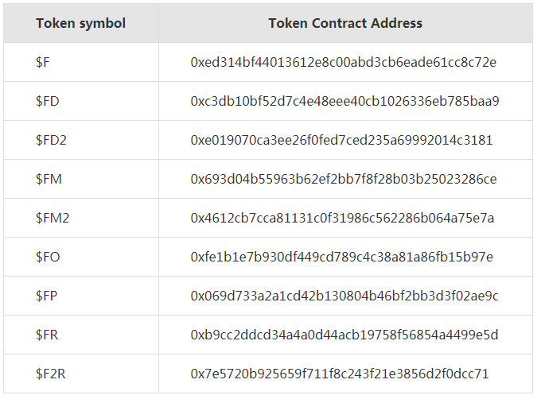The height and width of the screenshot is (399, 541).
Task: Select the $F2R token symbol cell
Action: (x=51, y=374)
